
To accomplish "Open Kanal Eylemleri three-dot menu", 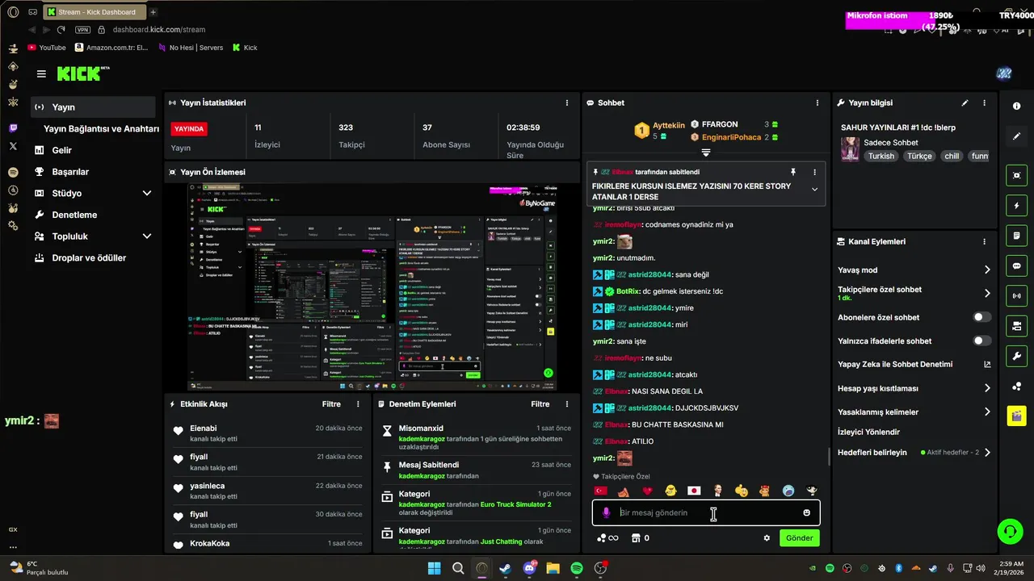I will tap(984, 241).
